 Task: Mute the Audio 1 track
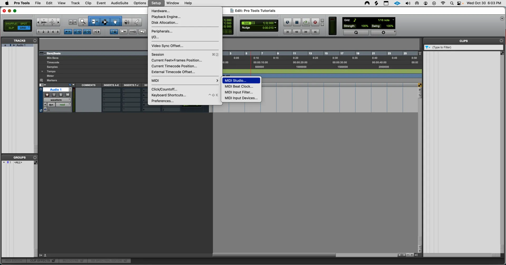(x=68, y=95)
